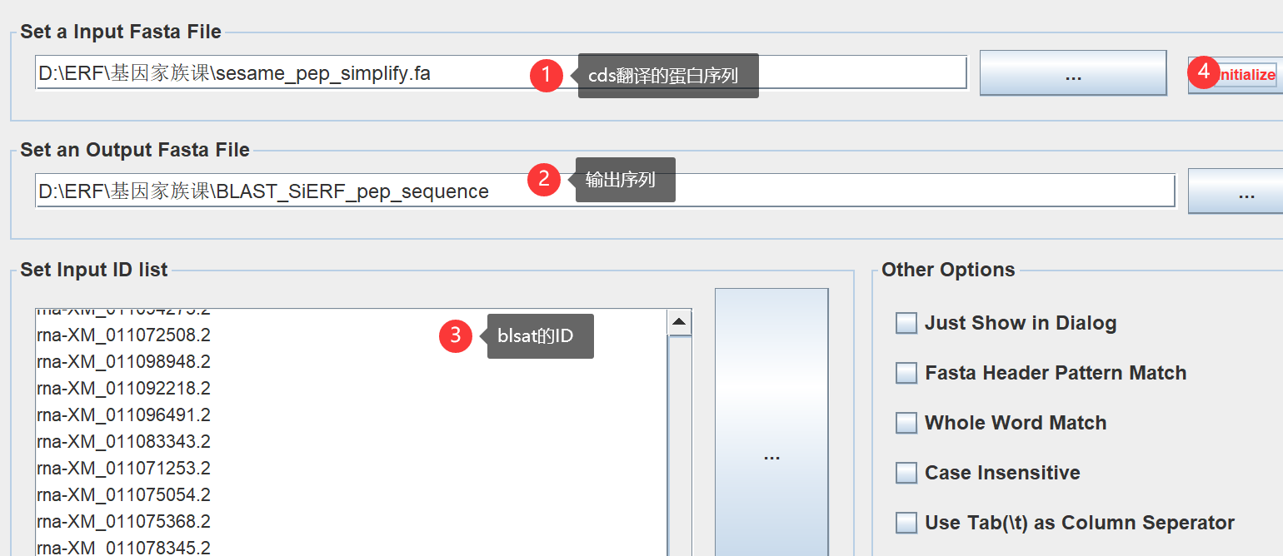The image size is (1283, 556).
Task: Select ID rna-XM_011096491.2 in list
Action: click(x=124, y=415)
